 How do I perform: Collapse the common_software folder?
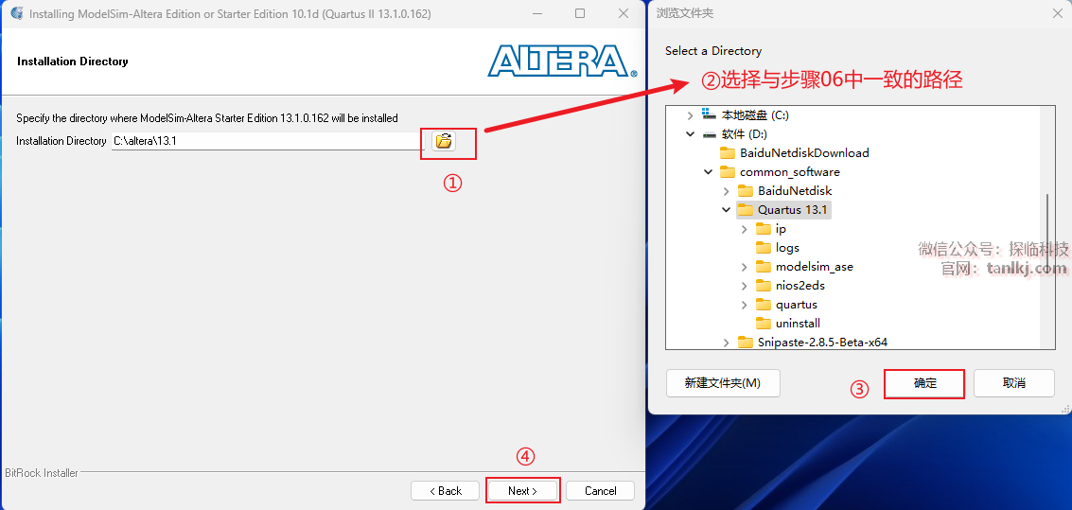[x=709, y=172]
